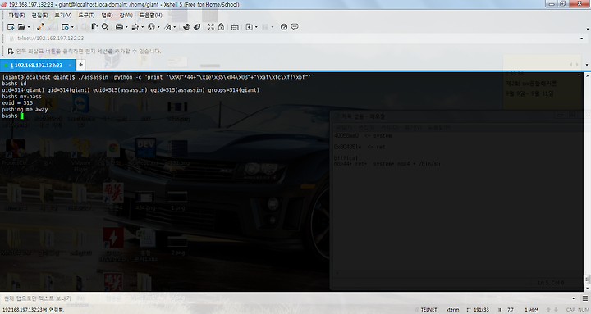Click the VMware Player desktop icon

(80, 153)
